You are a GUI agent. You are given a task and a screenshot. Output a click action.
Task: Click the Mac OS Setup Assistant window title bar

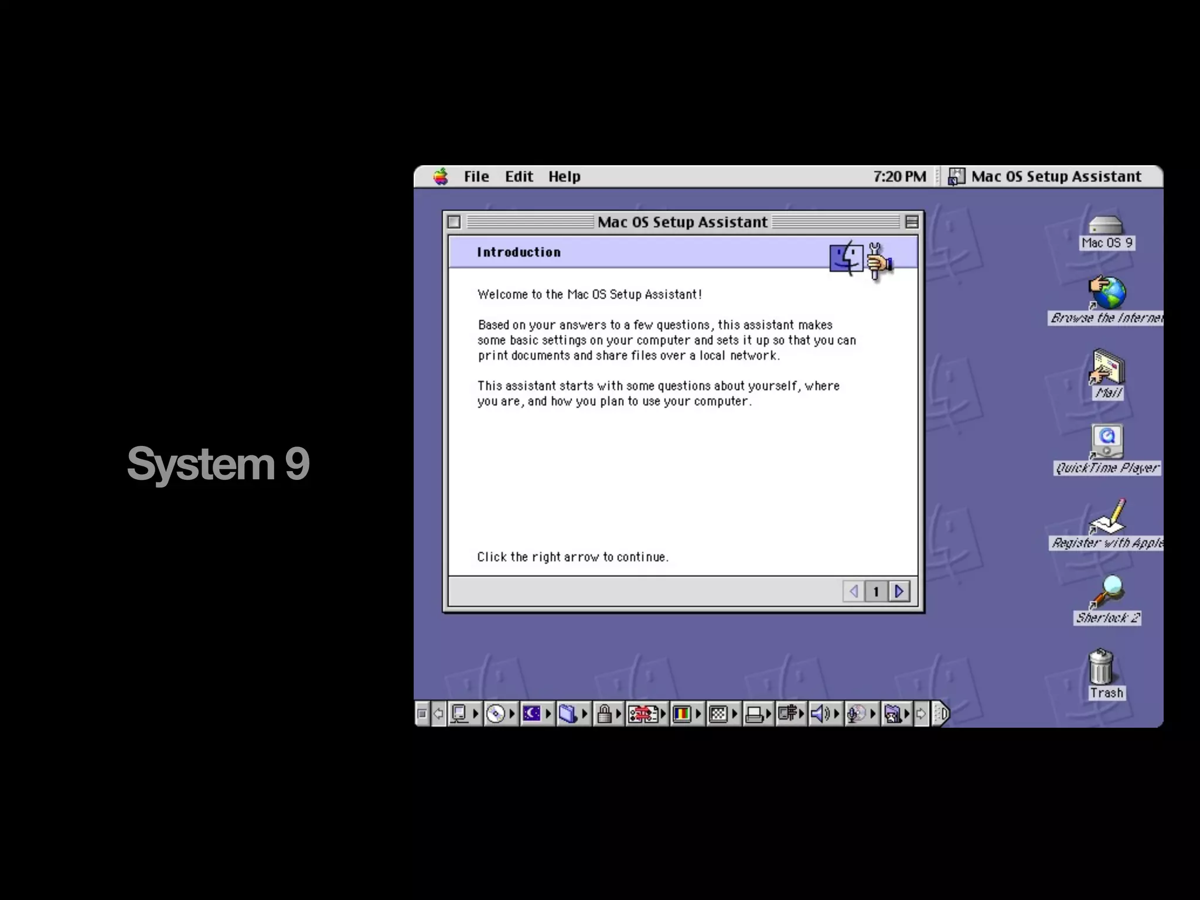[683, 222]
